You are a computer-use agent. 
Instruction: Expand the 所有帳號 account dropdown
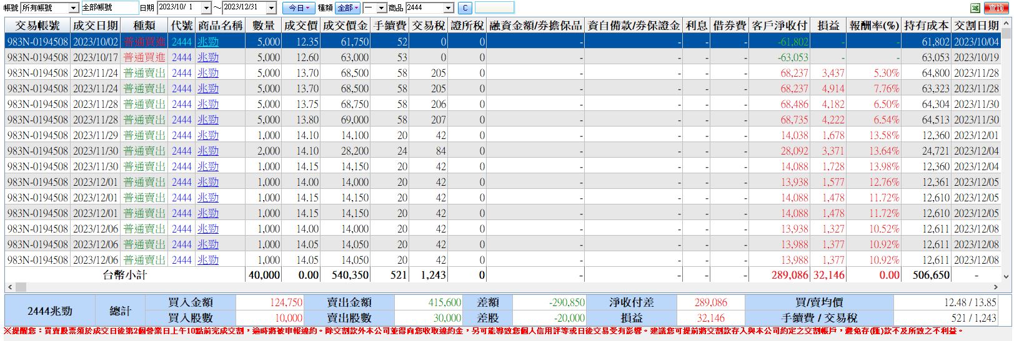[73, 8]
